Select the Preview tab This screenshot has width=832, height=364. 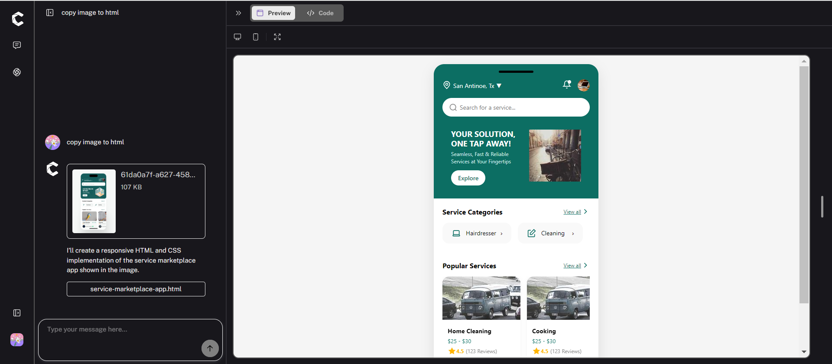(274, 13)
